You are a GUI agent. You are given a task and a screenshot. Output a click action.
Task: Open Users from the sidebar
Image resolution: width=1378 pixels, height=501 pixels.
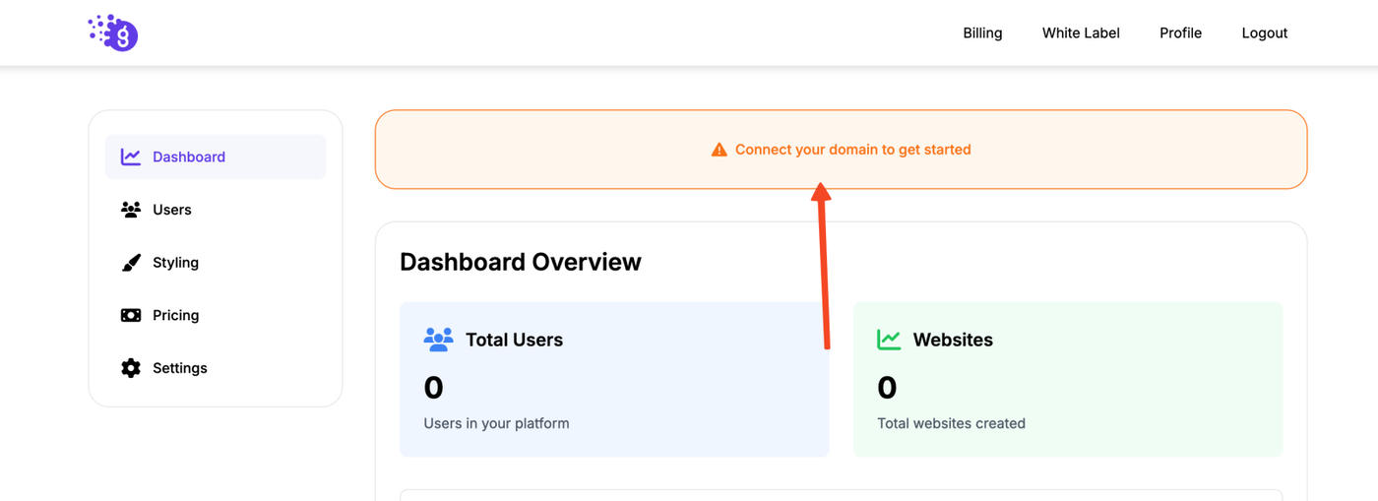172,210
